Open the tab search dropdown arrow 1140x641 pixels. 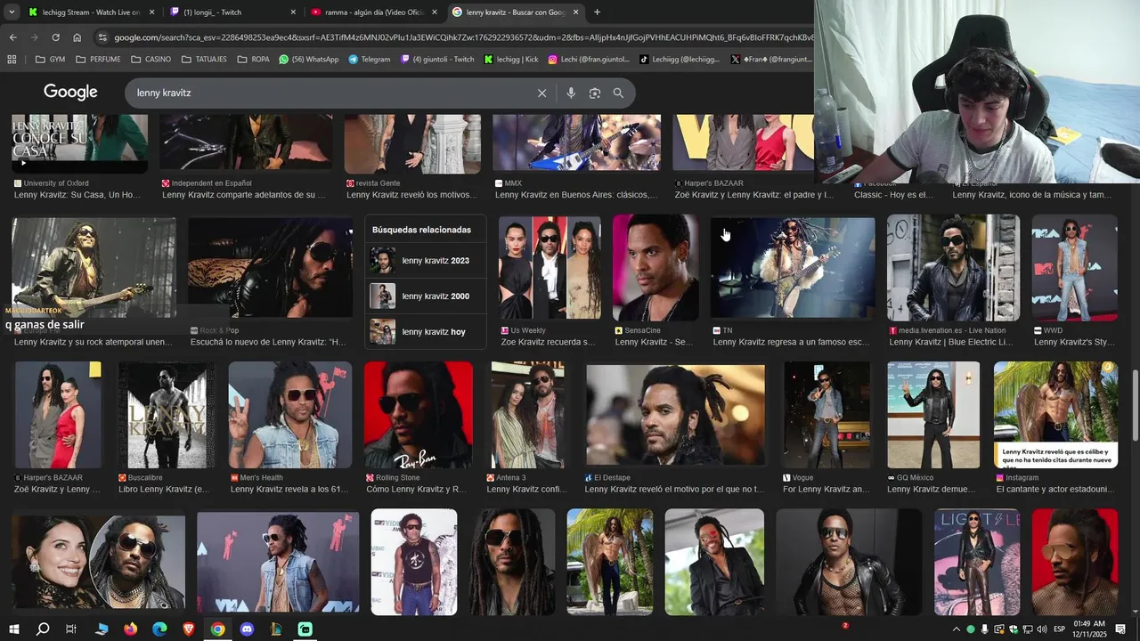[x=12, y=12]
